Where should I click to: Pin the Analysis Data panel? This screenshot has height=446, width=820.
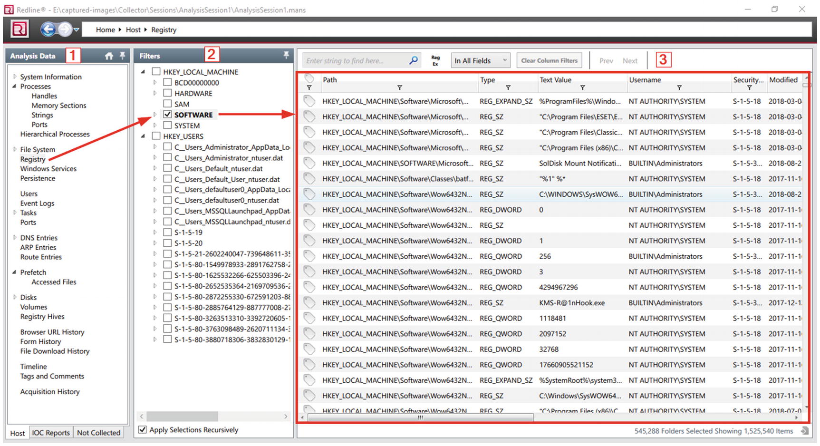(x=122, y=56)
